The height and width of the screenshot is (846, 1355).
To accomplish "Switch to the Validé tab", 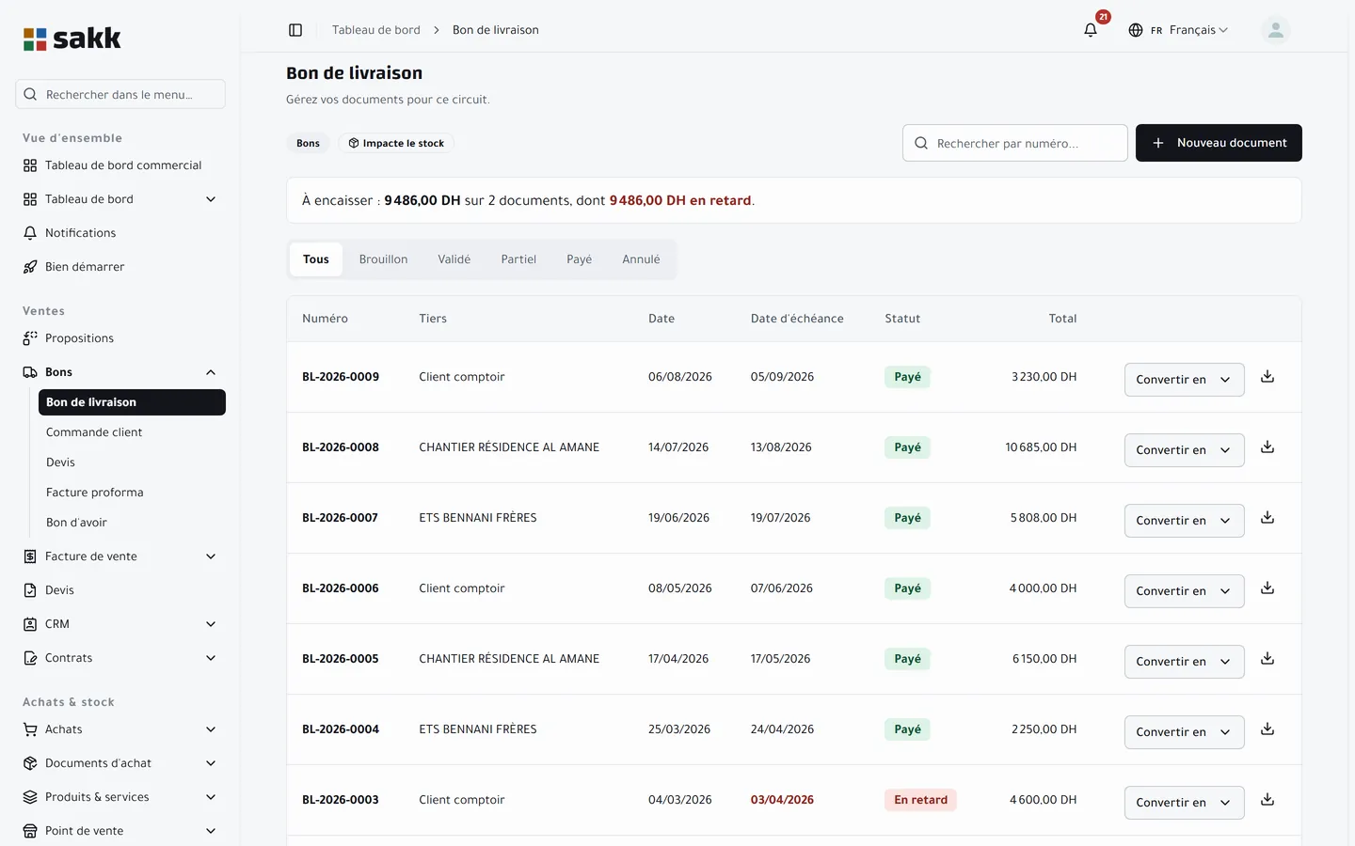I will pyautogui.click(x=454, y=259).
